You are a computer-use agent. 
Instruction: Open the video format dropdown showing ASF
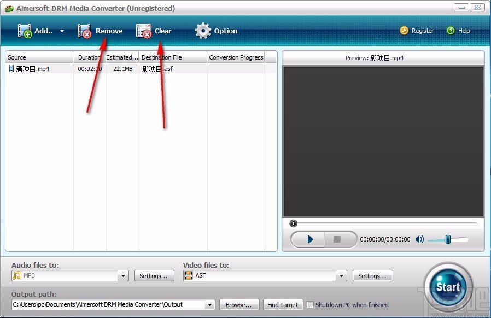point(341,275)
